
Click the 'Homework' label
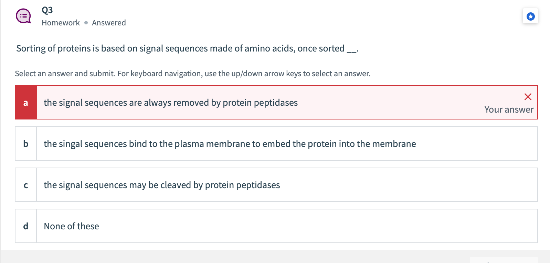61,23
